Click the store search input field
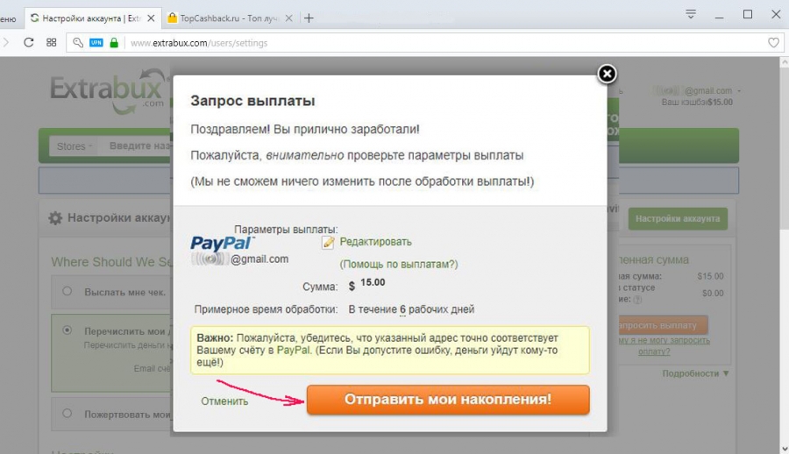 136,146
